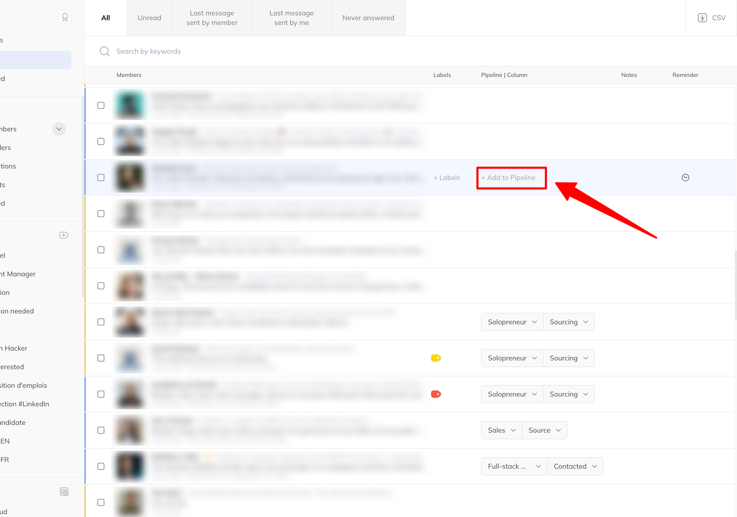Viewport: 737px width, 517px height.
Task: Tick the checkbox of the first member row
Action: point(101,106)
